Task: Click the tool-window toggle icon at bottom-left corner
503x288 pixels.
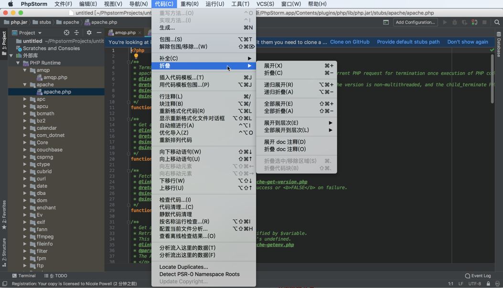Action: [x=4, y=284]
